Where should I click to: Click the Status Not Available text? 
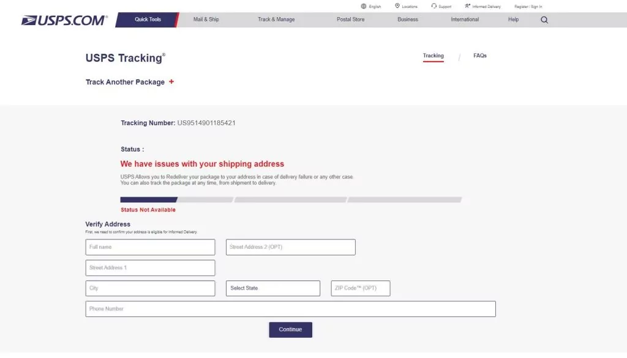click(x=148, y=210)
